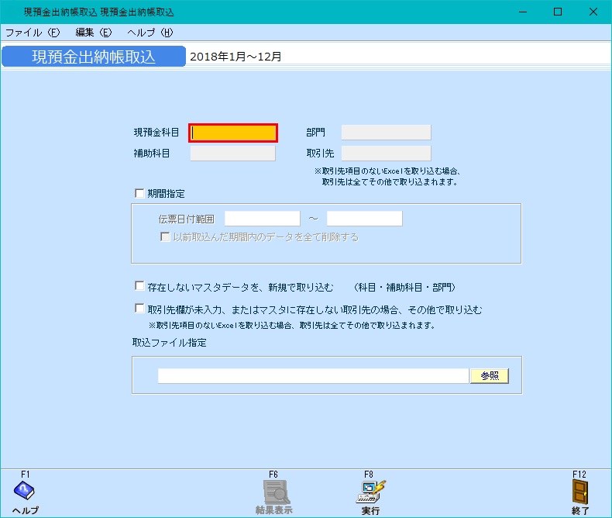The image size is (612, 518).
Task: Click the 伝票日付範囲 start date field
Action: pos(263,219)
